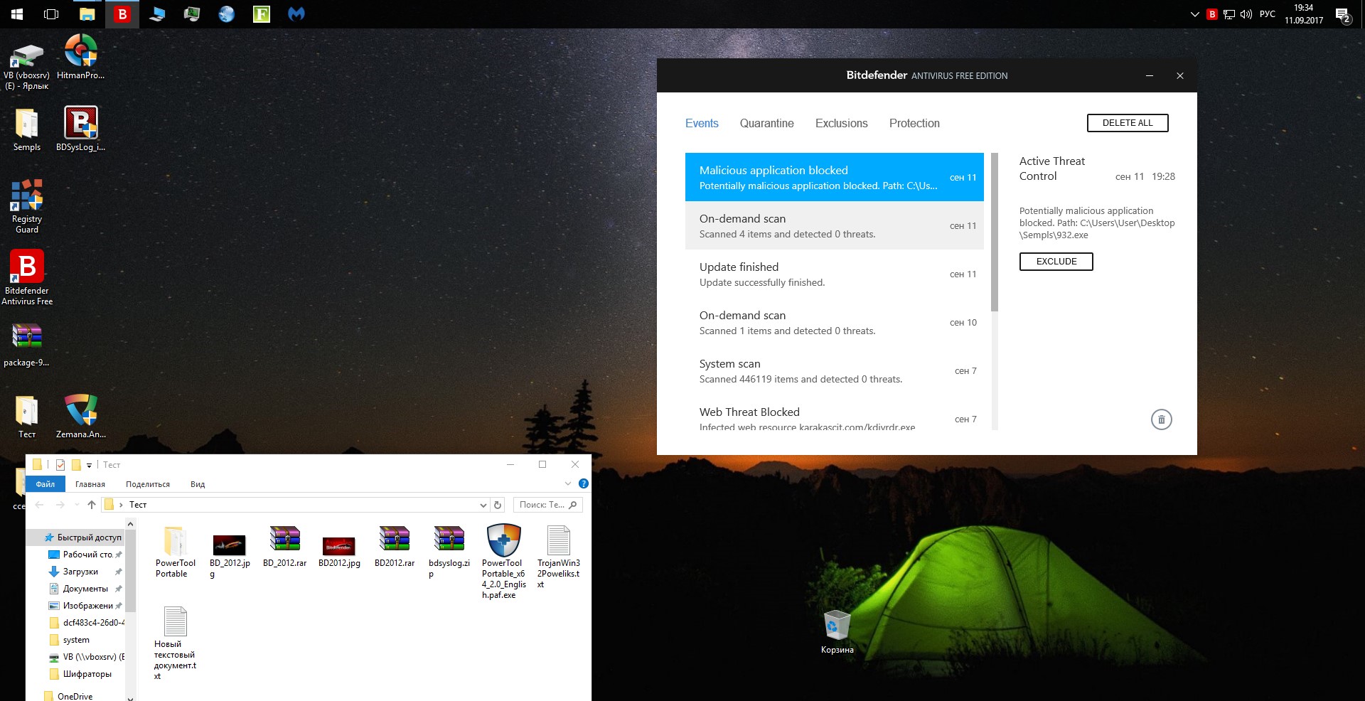
Task: Select the PowerToolPortable paf.exe installer
Action: 504,562
